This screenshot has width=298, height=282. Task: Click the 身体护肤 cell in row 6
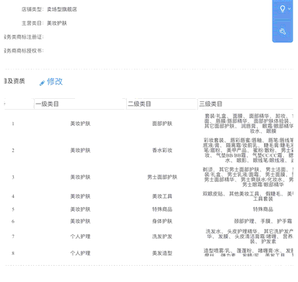coord(162,221)
